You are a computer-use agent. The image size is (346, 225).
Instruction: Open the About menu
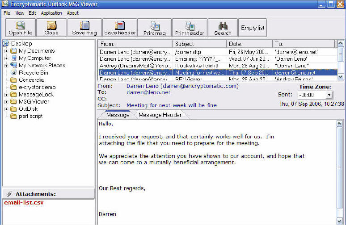[x=72, y=13]
